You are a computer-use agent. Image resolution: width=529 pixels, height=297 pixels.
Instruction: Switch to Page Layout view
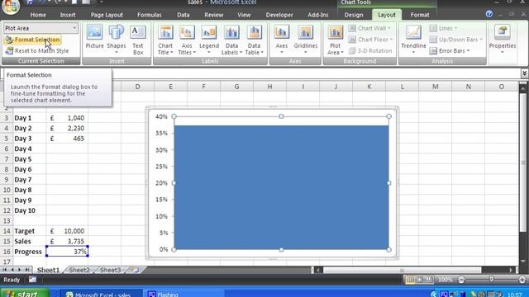[419, 280]
